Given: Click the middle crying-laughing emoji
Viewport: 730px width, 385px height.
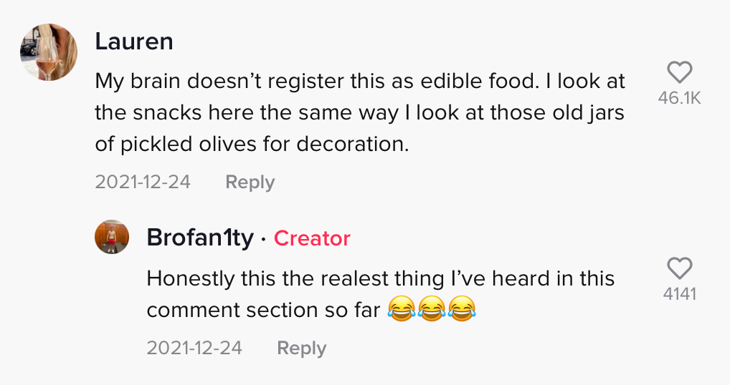Looking at the screenshot, I should pyautogui.click(x=432, y=308).
